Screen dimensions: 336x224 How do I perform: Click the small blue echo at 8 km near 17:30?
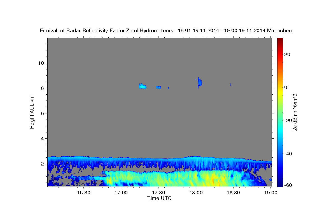[158, 87]
